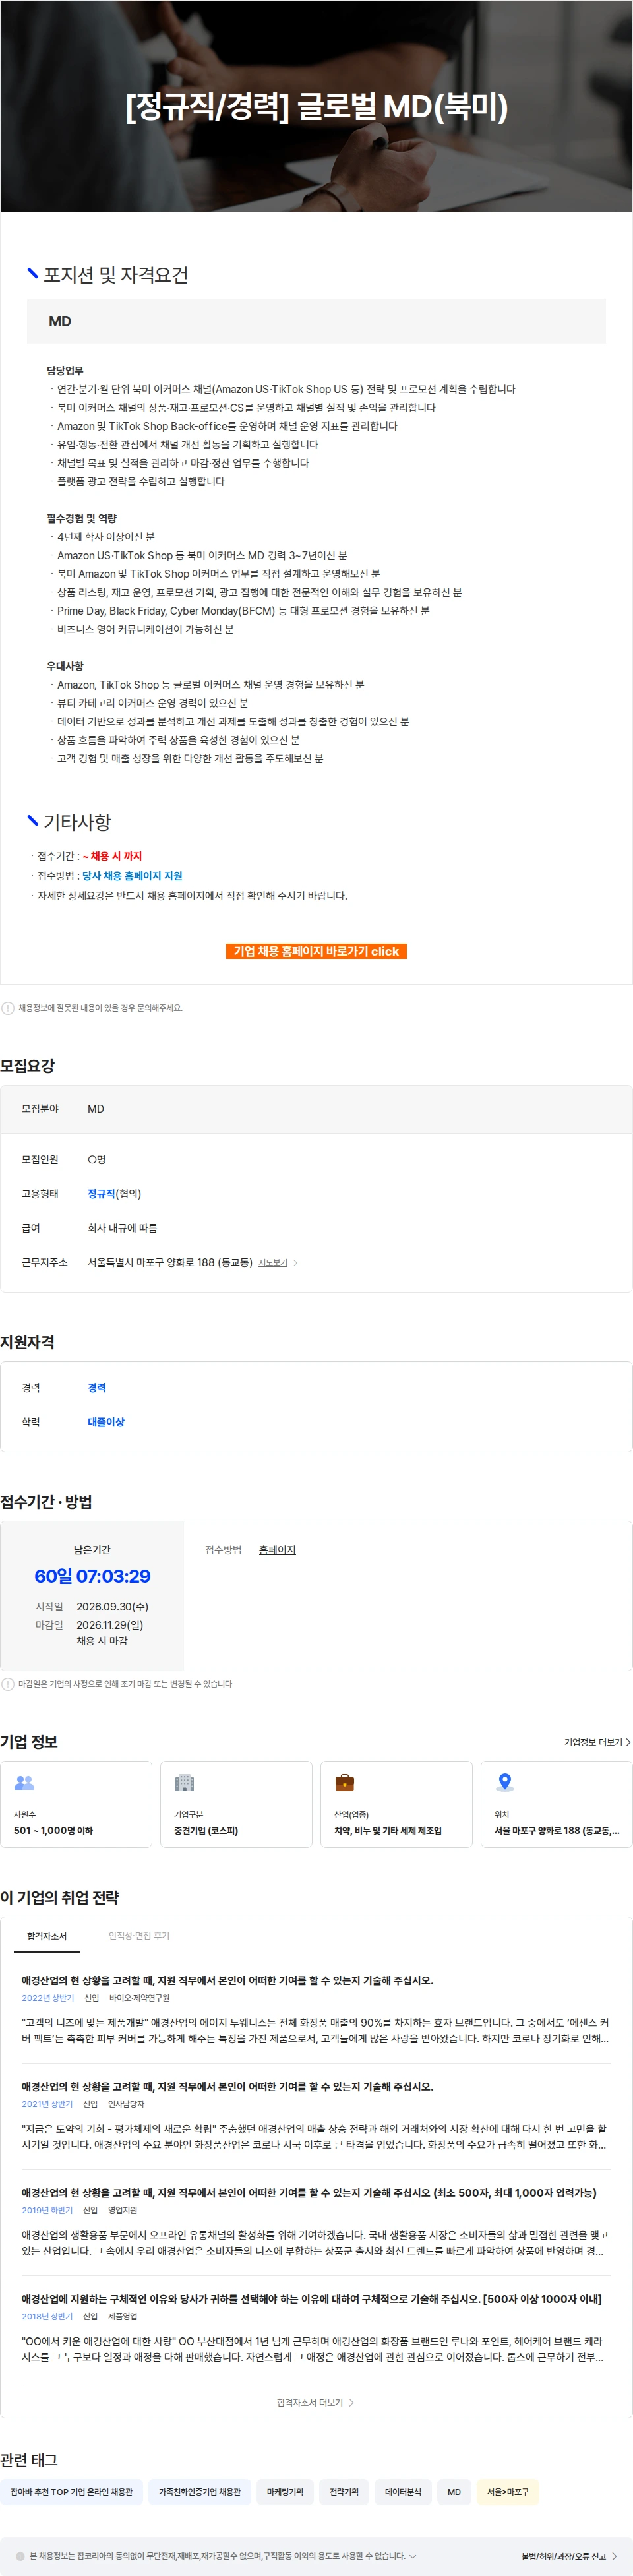Select the '합격자소서' tab

[x=47, y=1936]
